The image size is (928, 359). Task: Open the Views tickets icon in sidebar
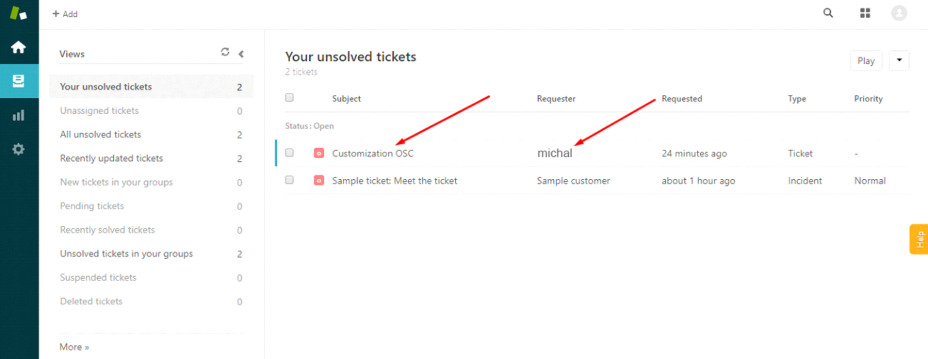click(x=19, y=81)
